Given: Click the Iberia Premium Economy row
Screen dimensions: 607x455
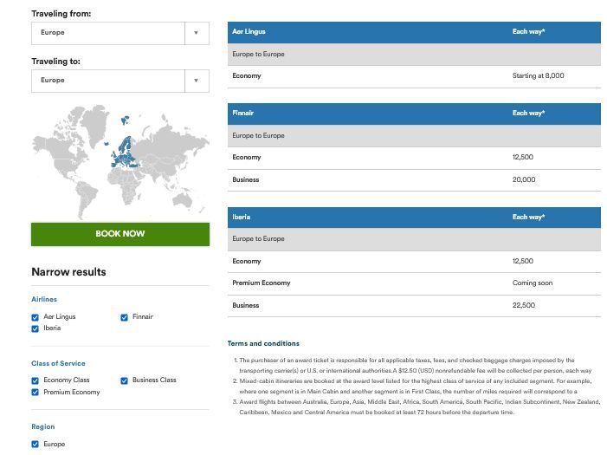Looking at the screenshot, I should (414, 283).
